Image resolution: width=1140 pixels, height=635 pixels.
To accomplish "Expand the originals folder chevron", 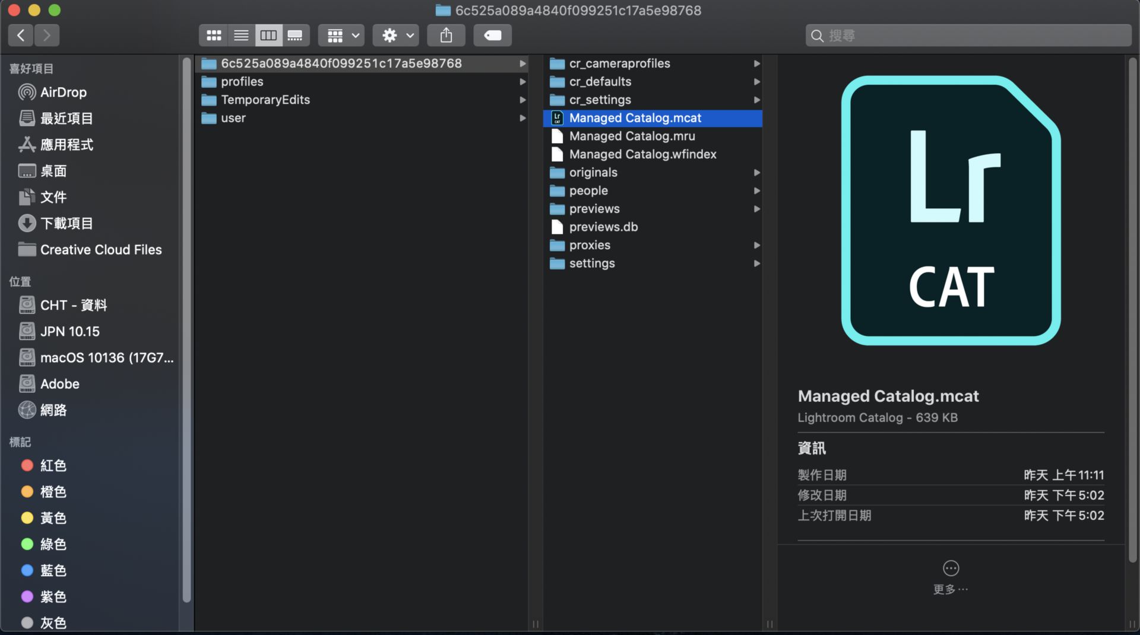I will coord(756,173).
